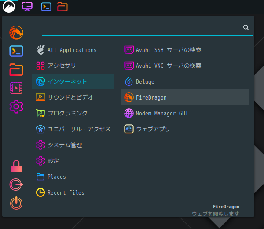Screen dimensions: 264x229
Task: Click the power off icon
Action: pos(16,203)
